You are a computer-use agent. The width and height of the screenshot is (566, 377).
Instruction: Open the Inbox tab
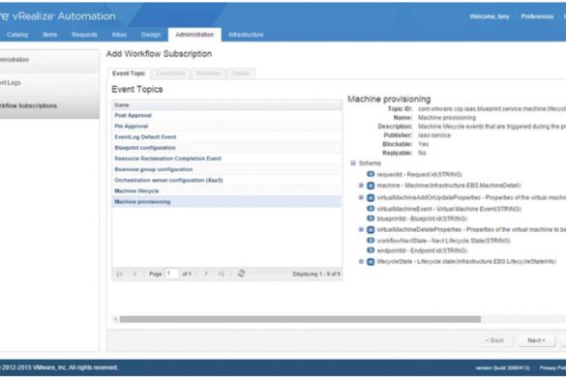pyautogui.click(x=119, y=35)
